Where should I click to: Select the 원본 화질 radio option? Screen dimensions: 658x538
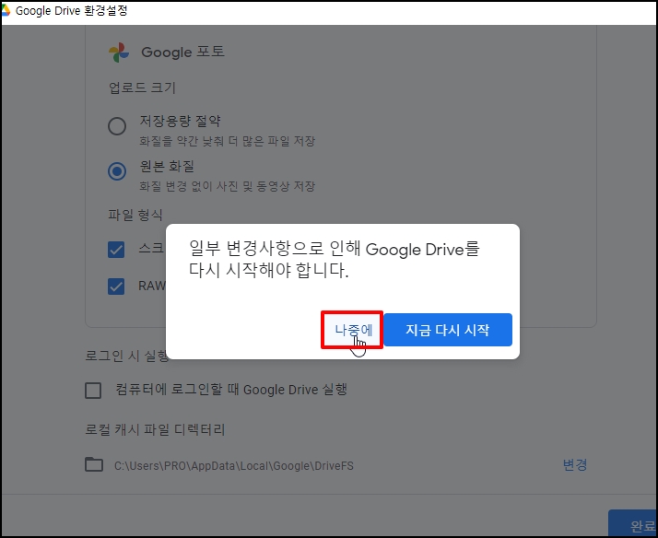(x=117, y=171)
